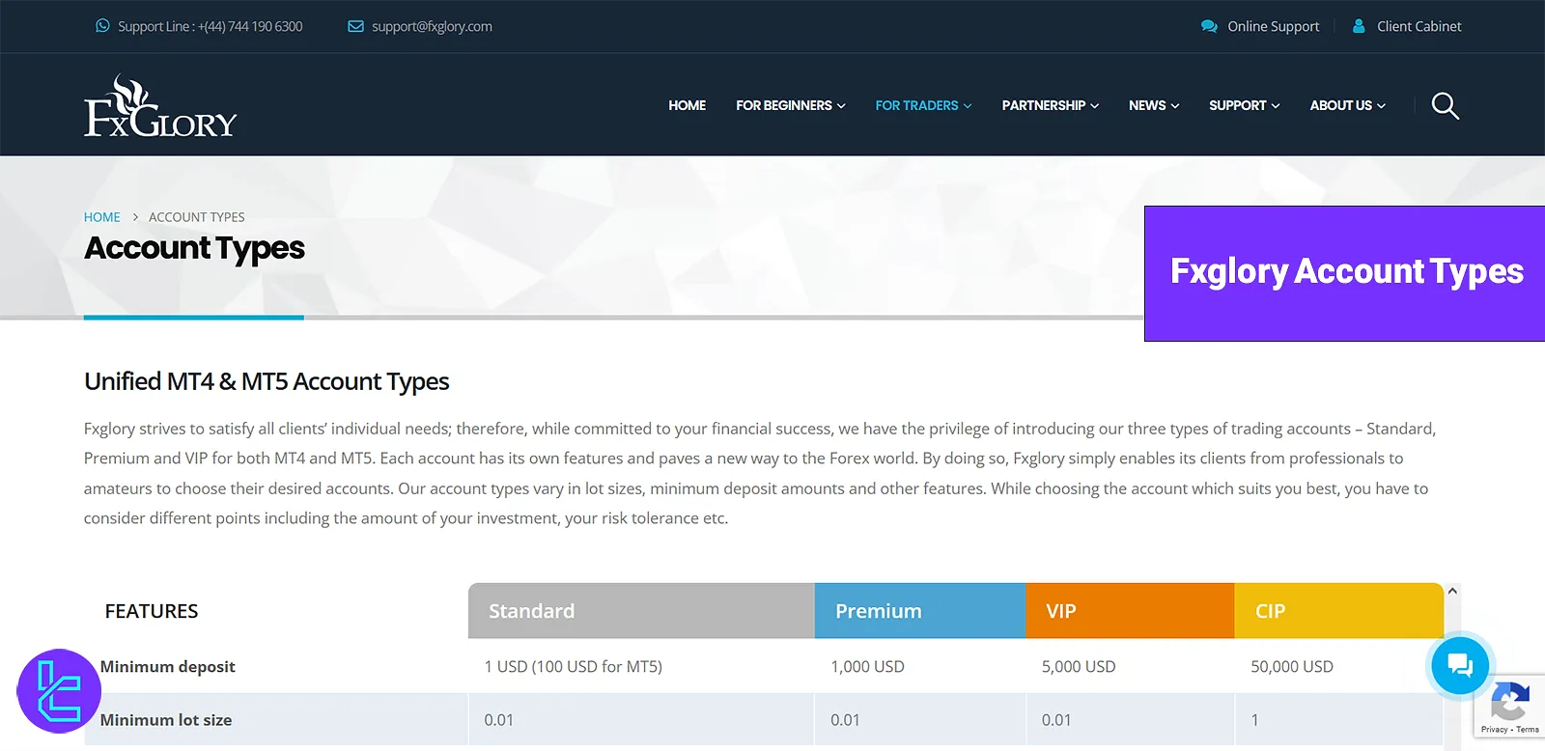Open the FOR TRADERS menu

click(x=916, y=105)
